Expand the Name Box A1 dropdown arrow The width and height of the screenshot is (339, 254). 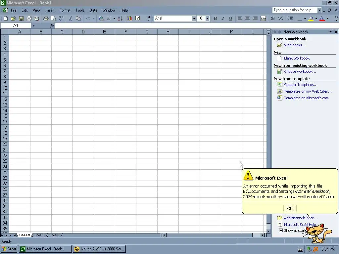33,26
